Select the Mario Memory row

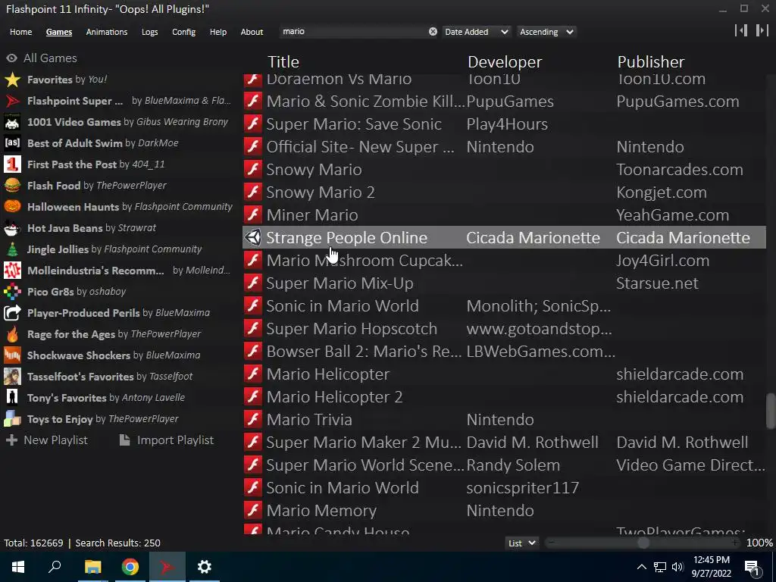pos(504,510)
